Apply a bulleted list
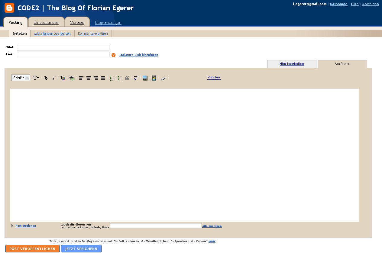 point(119,78)
